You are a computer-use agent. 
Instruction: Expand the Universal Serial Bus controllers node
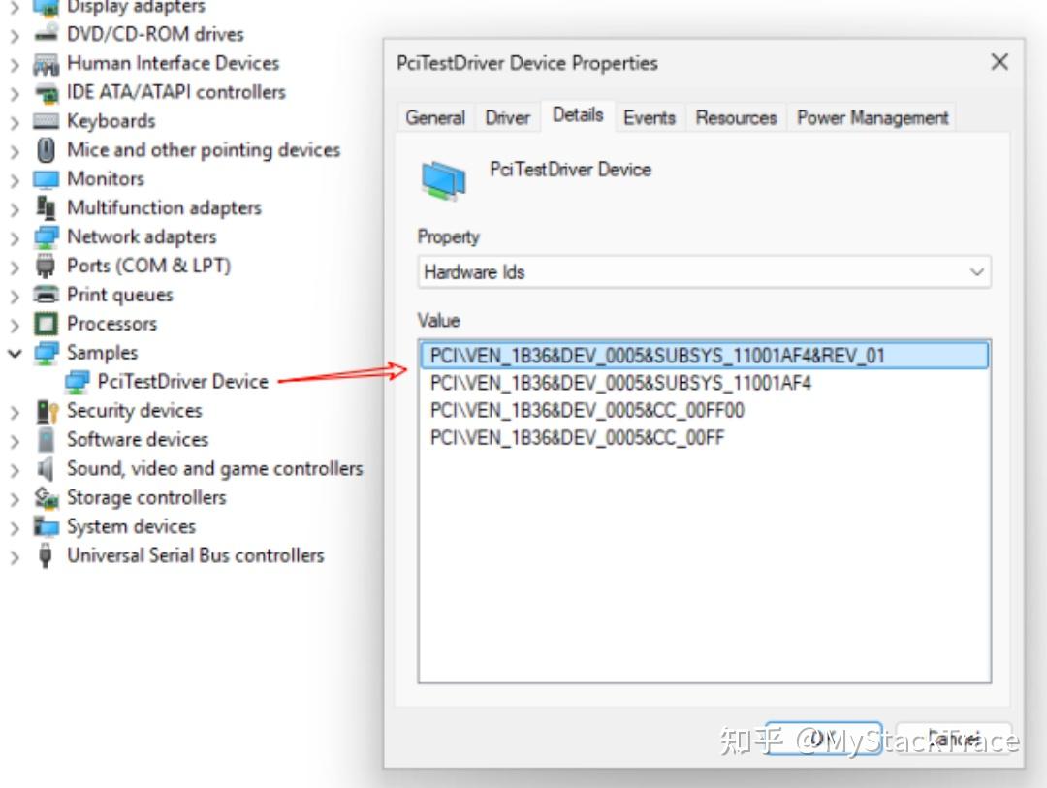(14, 555)
